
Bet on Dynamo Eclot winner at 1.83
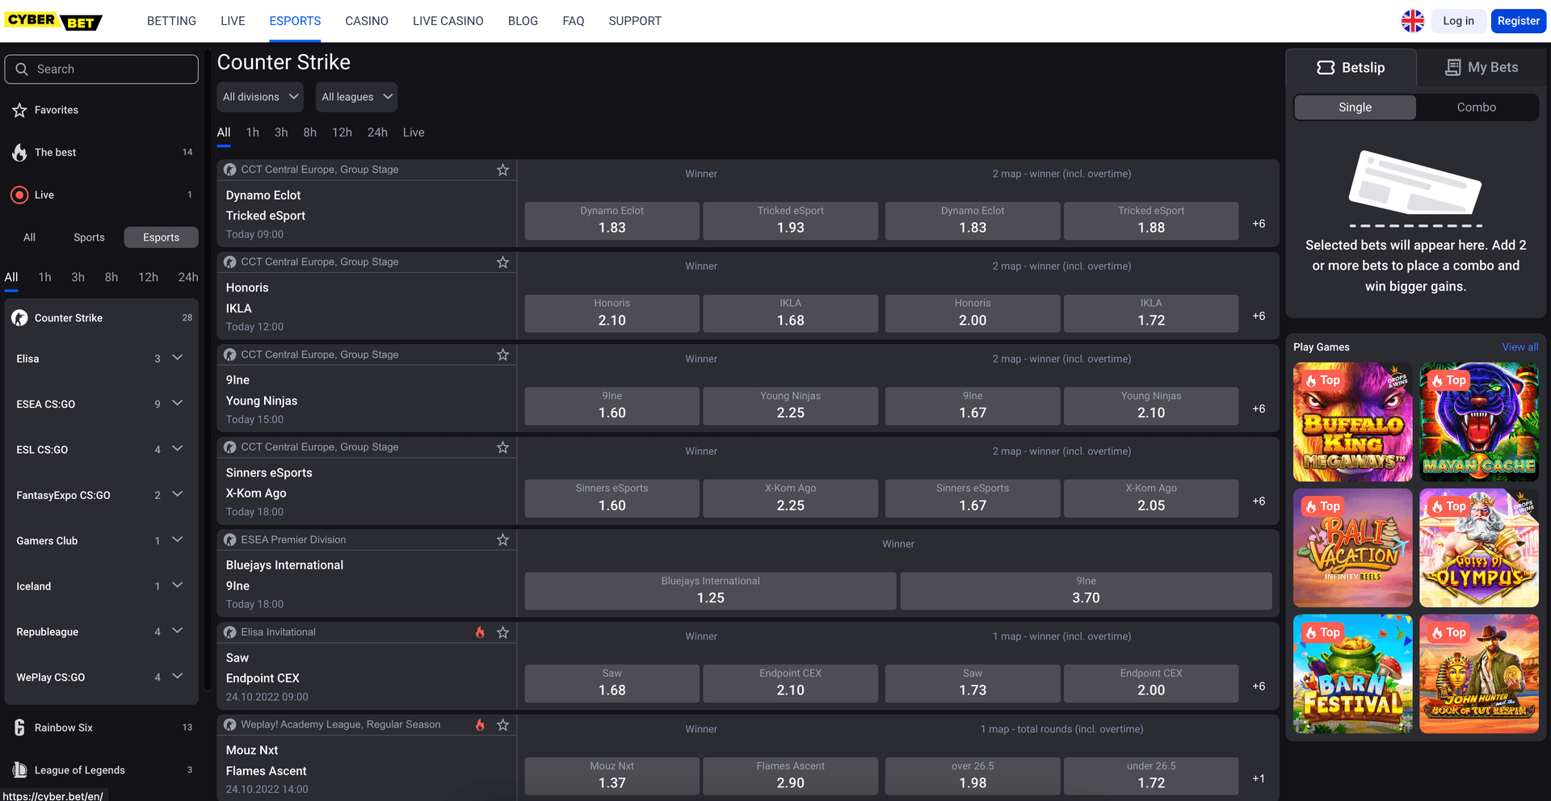[612, 220]
